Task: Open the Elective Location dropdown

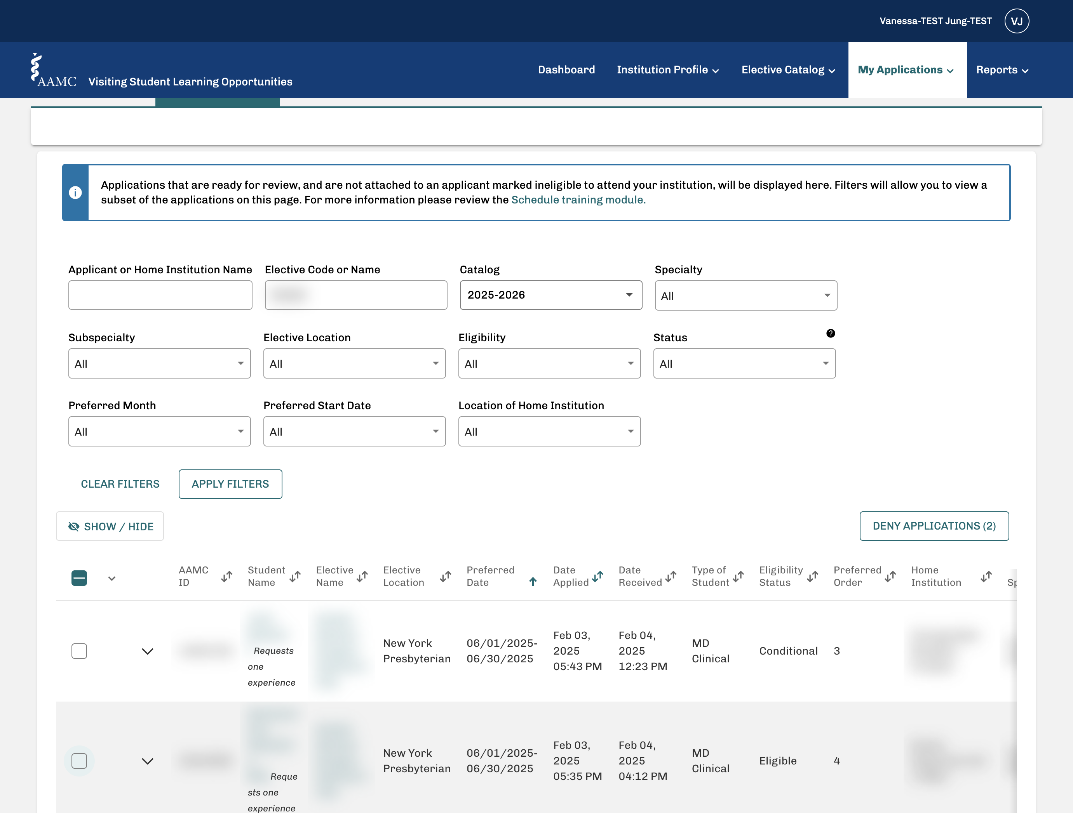Action: pos(355,363)
